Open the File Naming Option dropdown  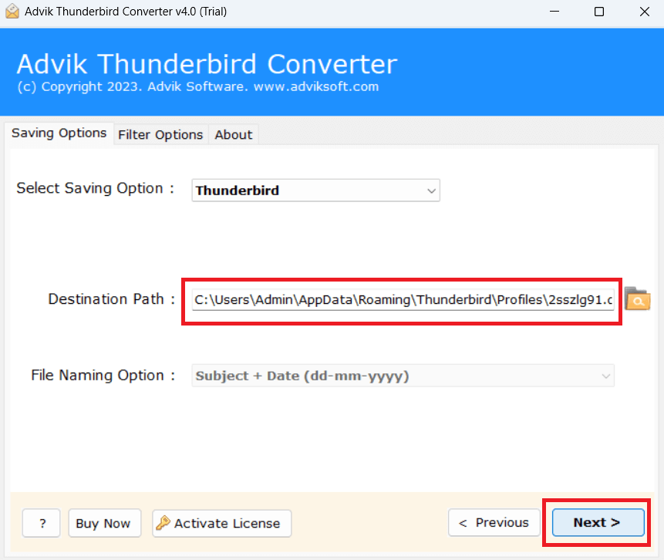(x=403, y=376)
